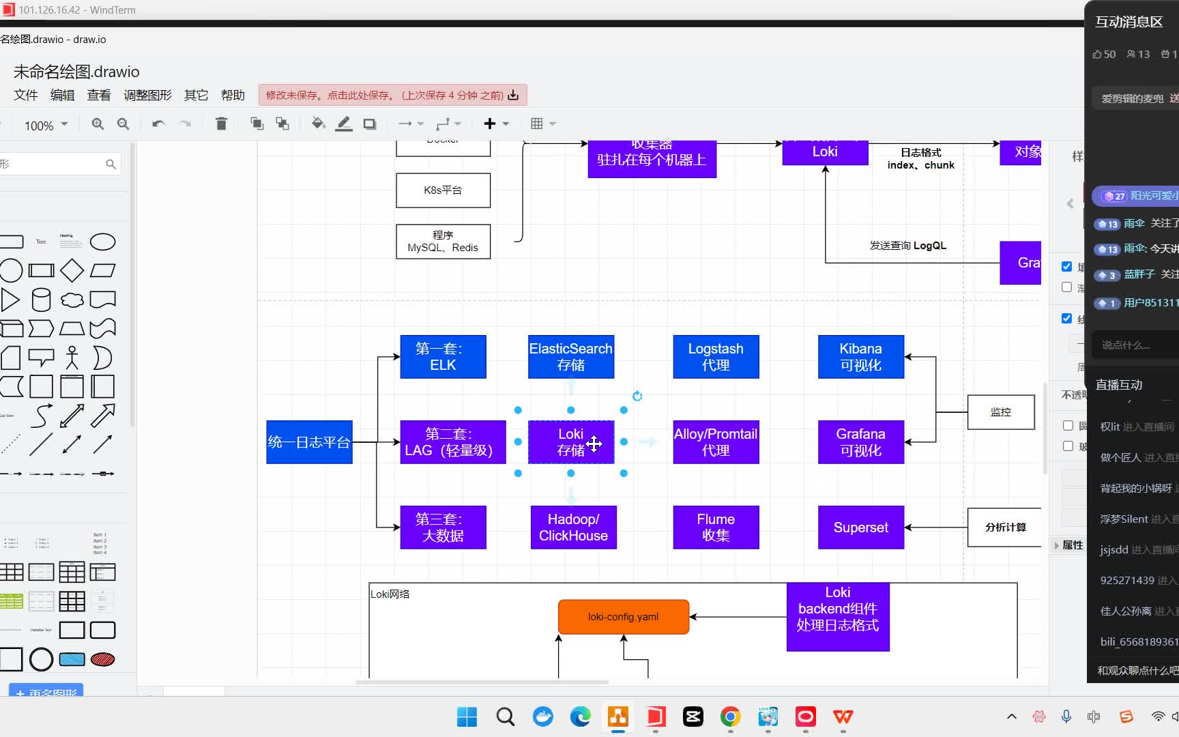
Task: Open taskbar search
Action: pyautogui.click(x=505, y=717)
